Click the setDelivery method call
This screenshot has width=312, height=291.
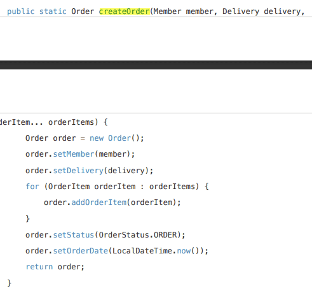point(78,171)
